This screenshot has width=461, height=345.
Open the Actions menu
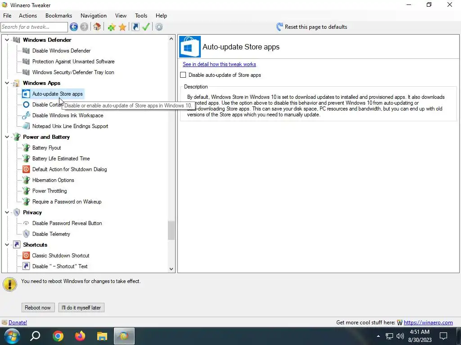click(28, 16)
